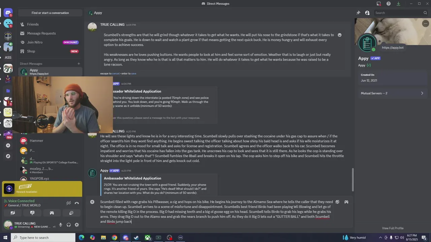Click Appy's avatar in the profile panel
Viewport: 431px width, 242px height.
click(367, 43)
